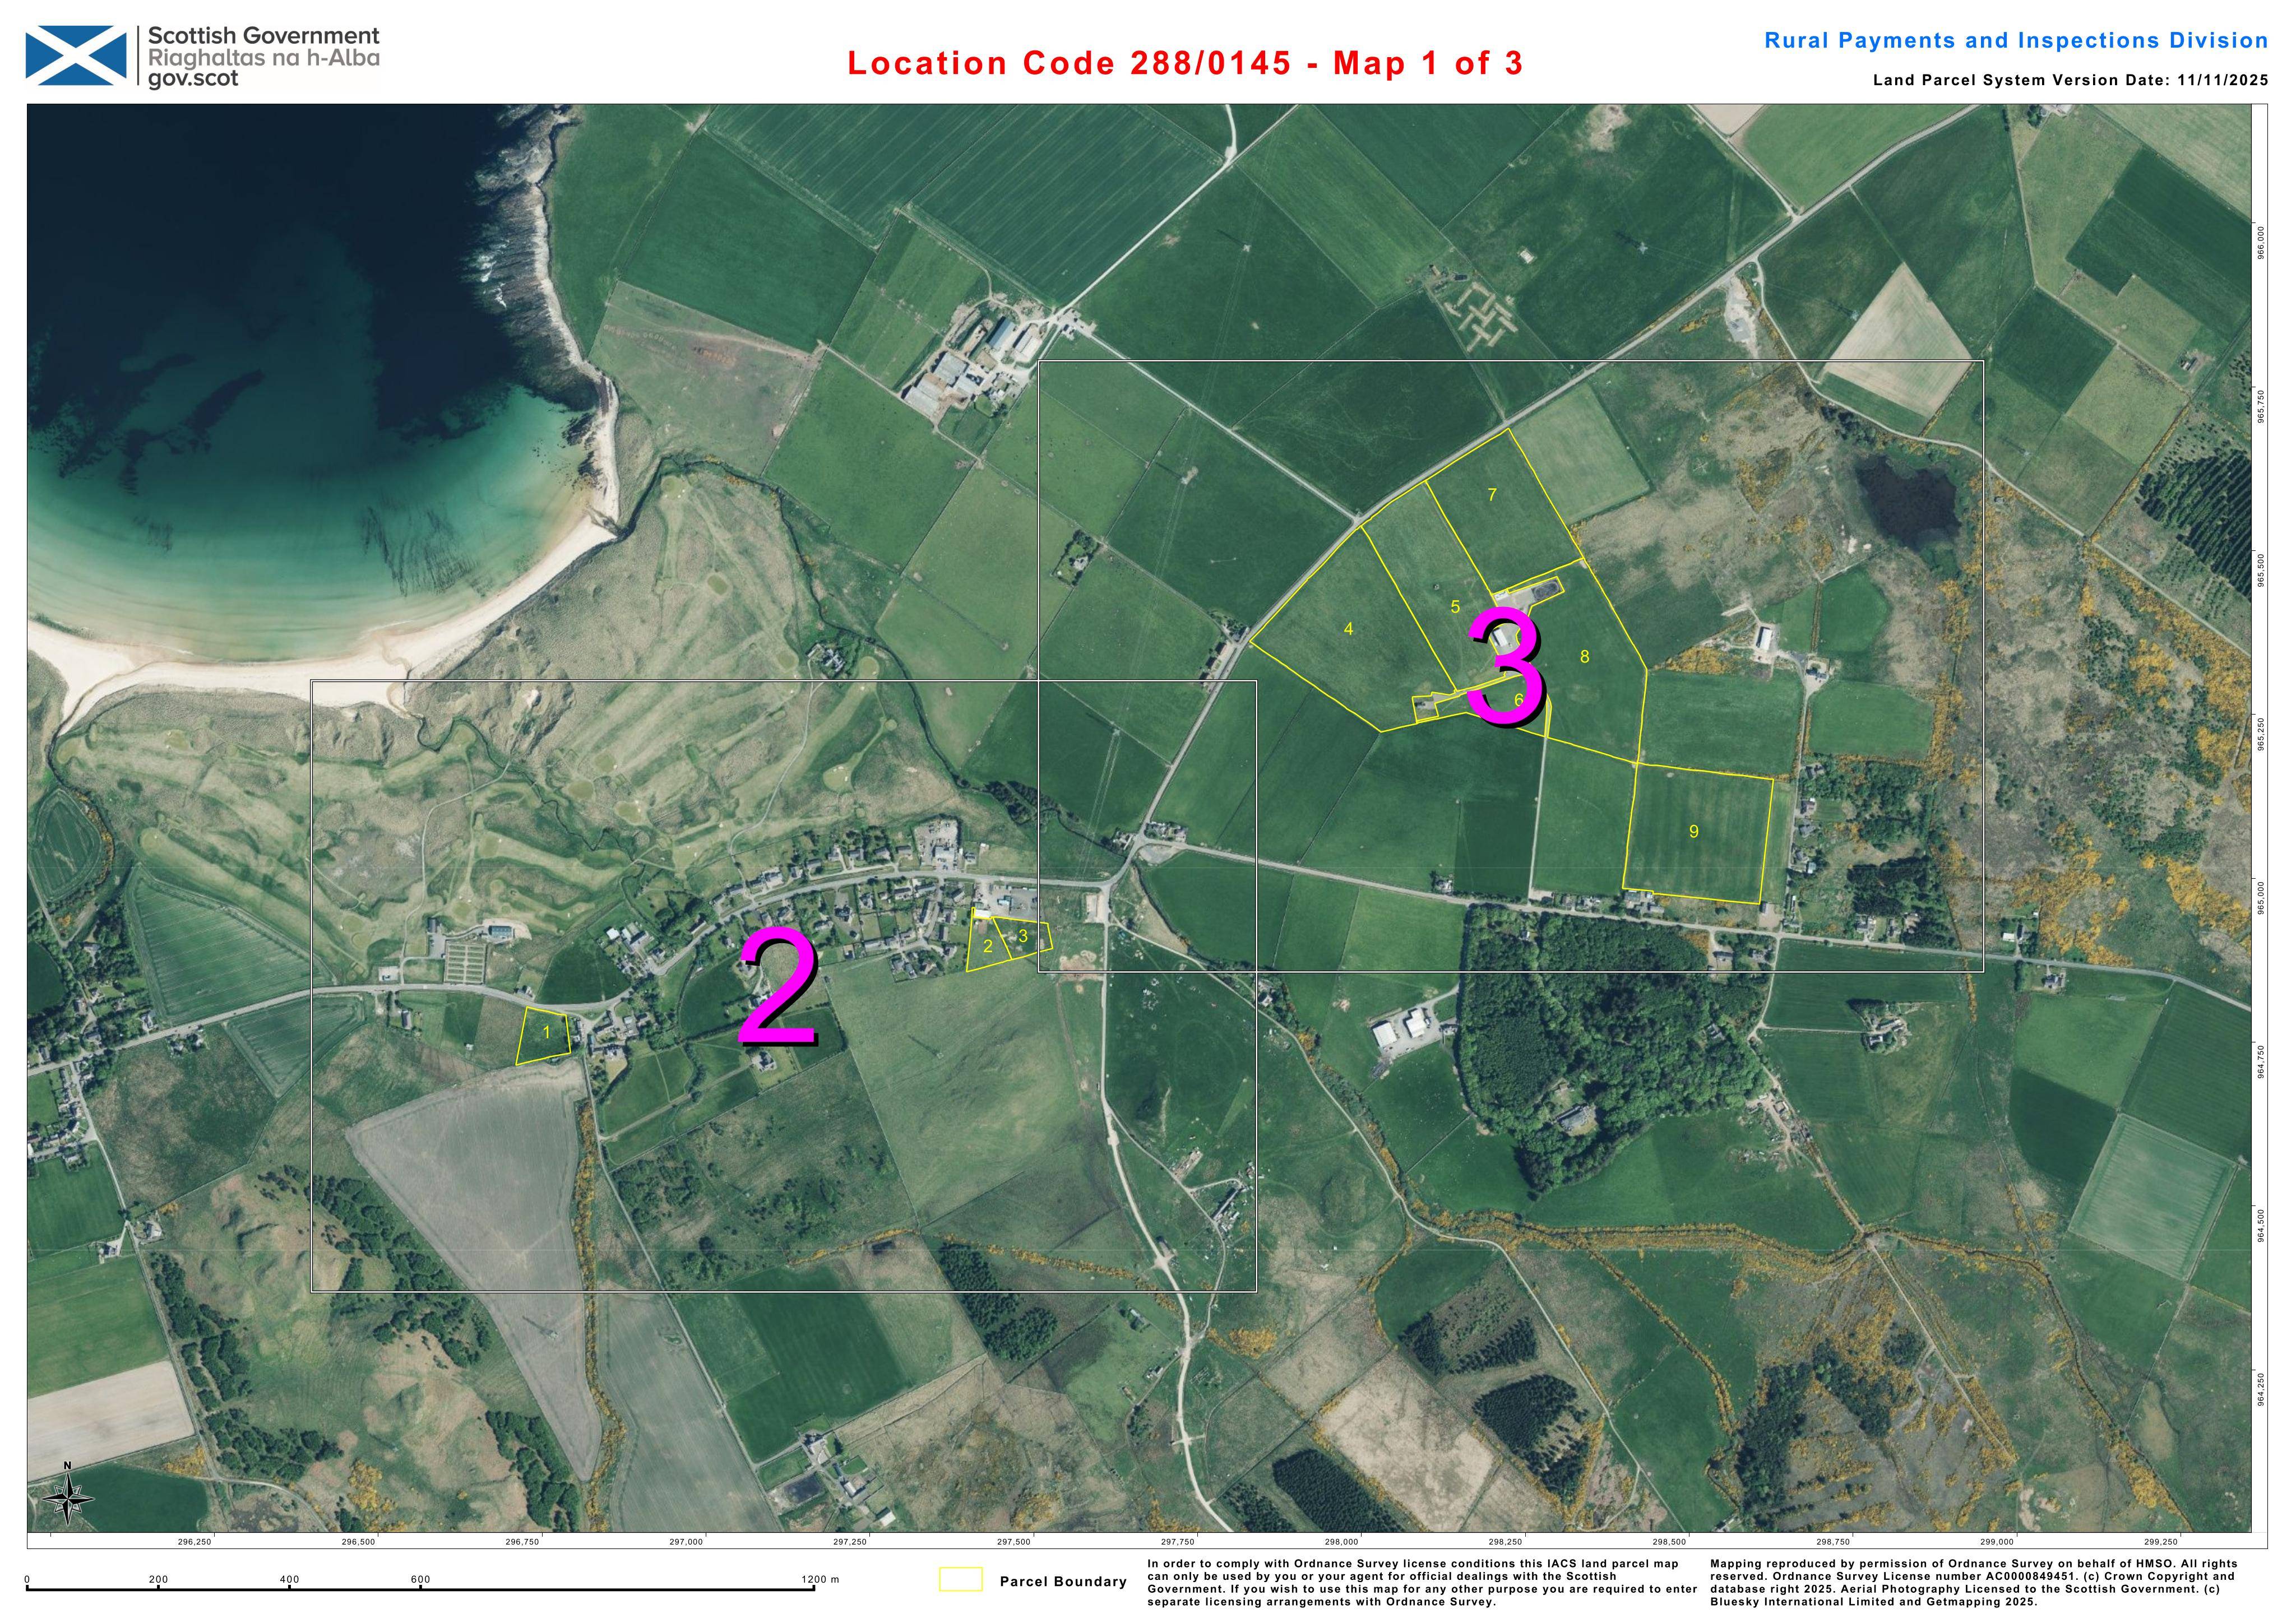
Task: Click the Scottish Government saltire flag logo
Action: (x=76, y=56)
